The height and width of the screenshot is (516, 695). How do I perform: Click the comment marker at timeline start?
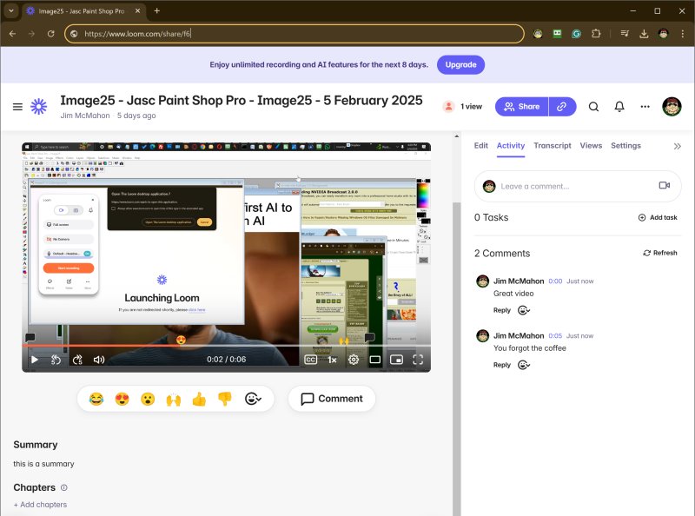(x=30, y=338)
